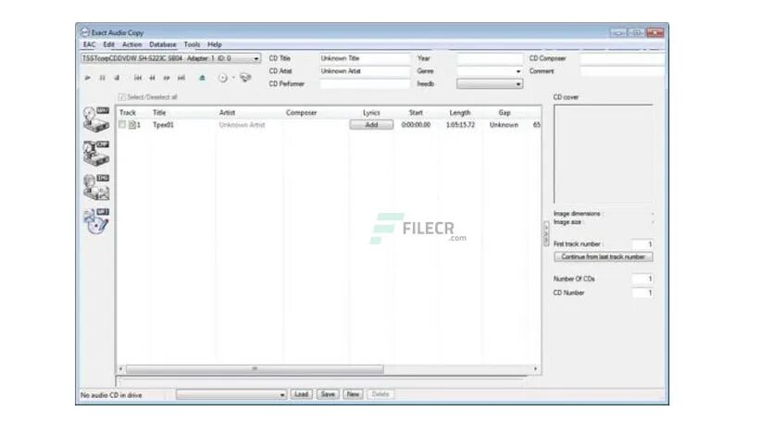774x448 pixels.
Task: Click the Save profile button
Action: click(x=328, y=394)
